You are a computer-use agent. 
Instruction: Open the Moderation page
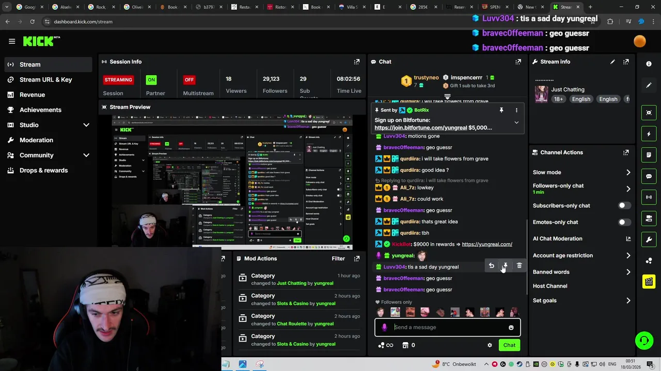tap(48, 140)
